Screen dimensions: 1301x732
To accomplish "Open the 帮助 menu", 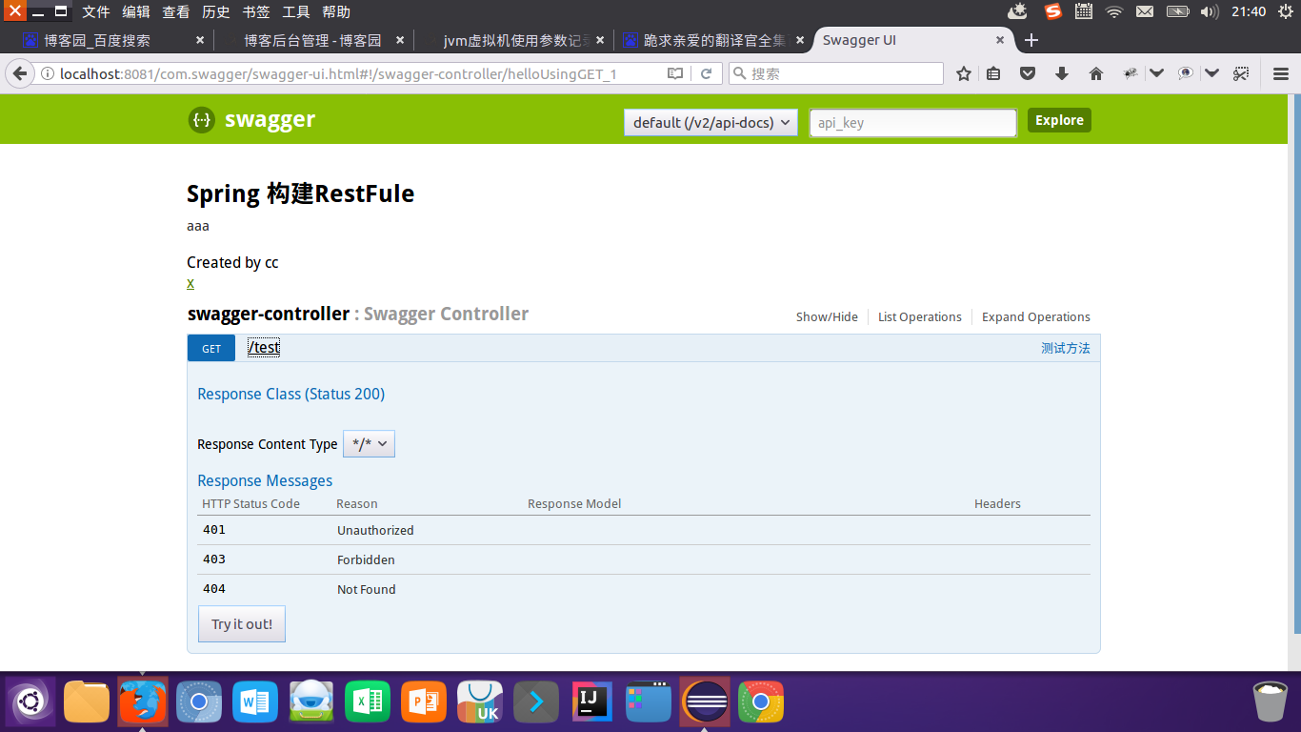I will click(336, 11).
